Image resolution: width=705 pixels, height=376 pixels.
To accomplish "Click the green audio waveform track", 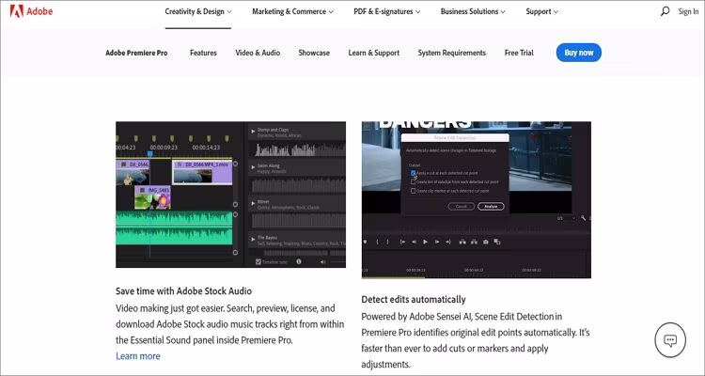I will (174, 228).
